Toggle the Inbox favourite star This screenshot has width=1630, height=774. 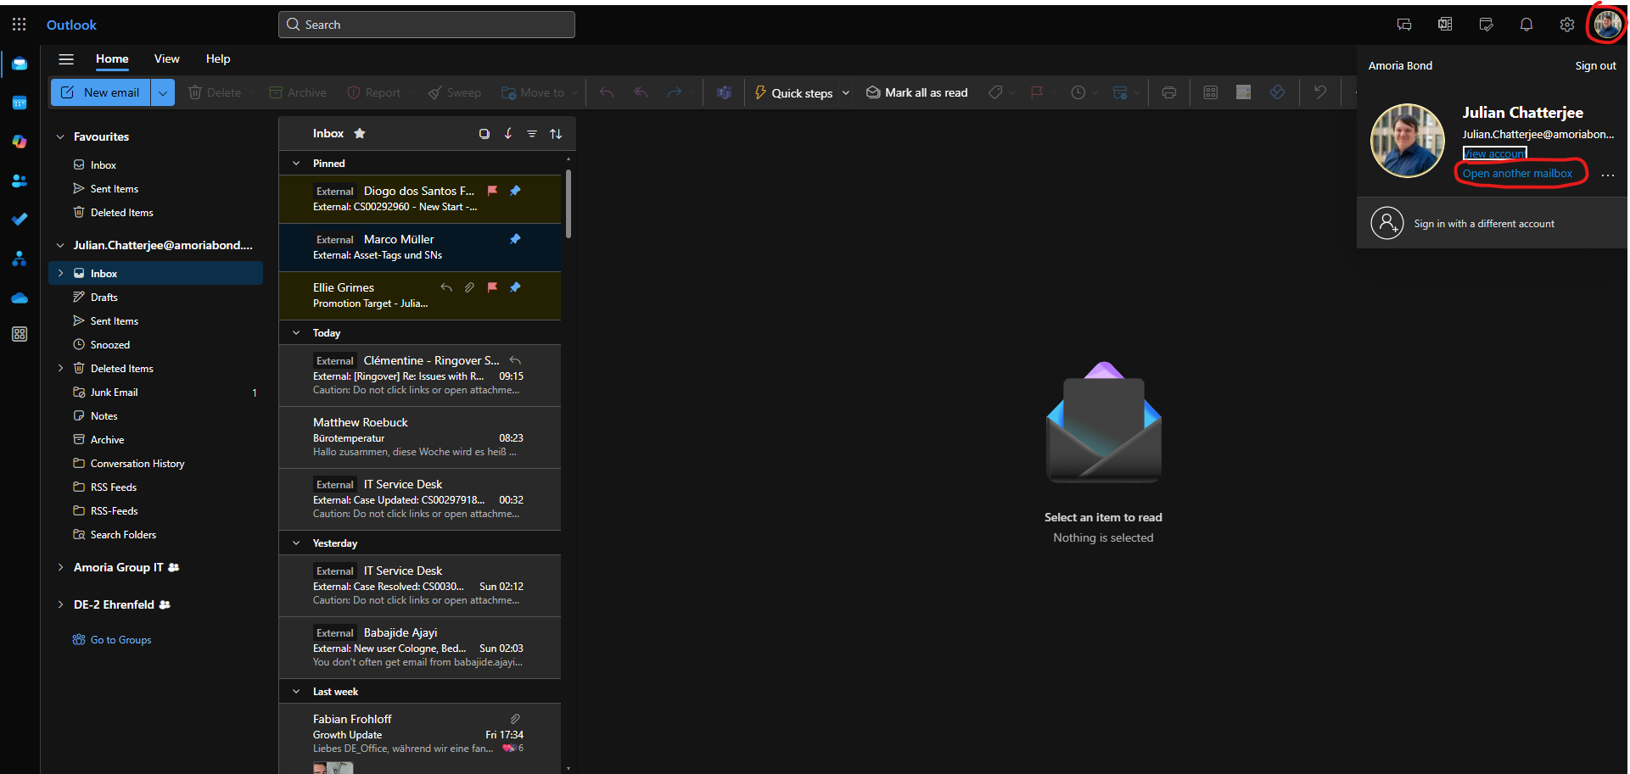[x=360, y=133]
